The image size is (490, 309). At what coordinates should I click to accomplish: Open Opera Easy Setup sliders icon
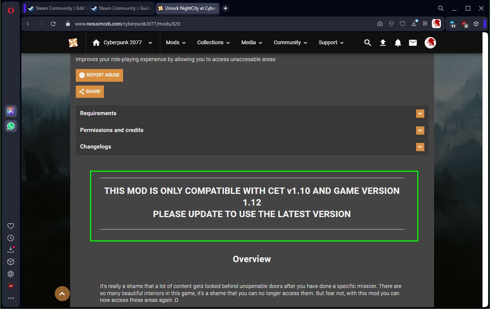[x=425, y=24]
